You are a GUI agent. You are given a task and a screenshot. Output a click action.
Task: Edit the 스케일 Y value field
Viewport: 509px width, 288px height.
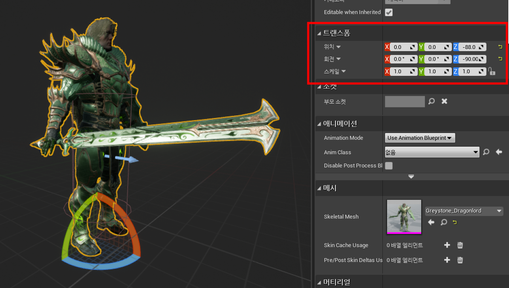437,71
